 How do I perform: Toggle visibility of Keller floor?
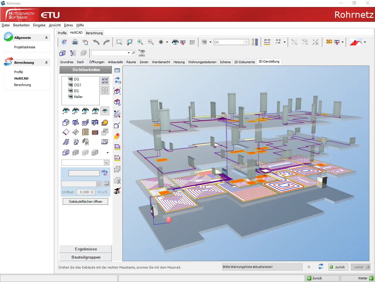70,97
